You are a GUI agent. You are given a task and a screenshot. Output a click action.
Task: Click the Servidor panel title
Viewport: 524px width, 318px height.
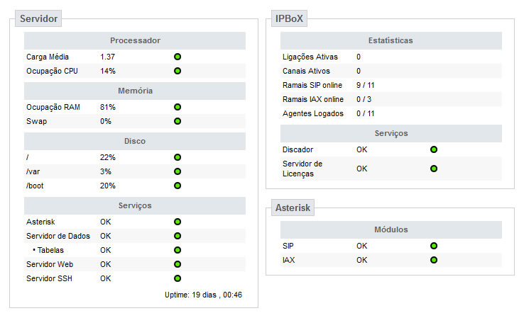click(x=38, y=18)
